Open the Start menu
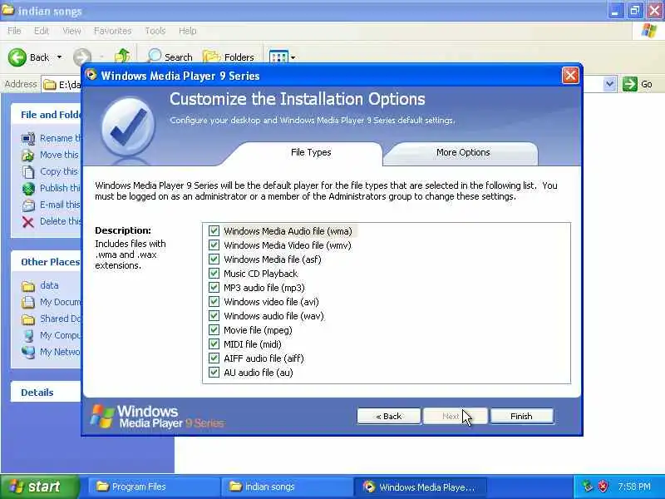665x499 pixels. [x=39, y=487]
